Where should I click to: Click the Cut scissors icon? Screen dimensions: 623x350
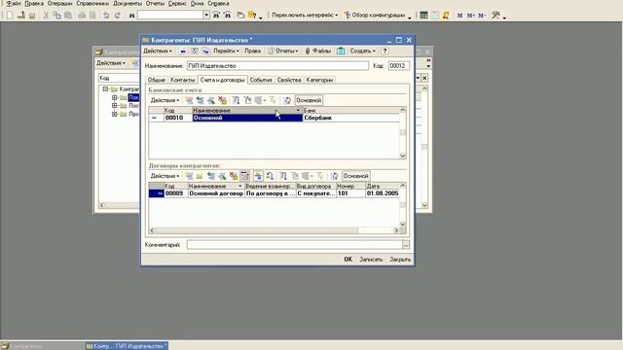point(46,16)
